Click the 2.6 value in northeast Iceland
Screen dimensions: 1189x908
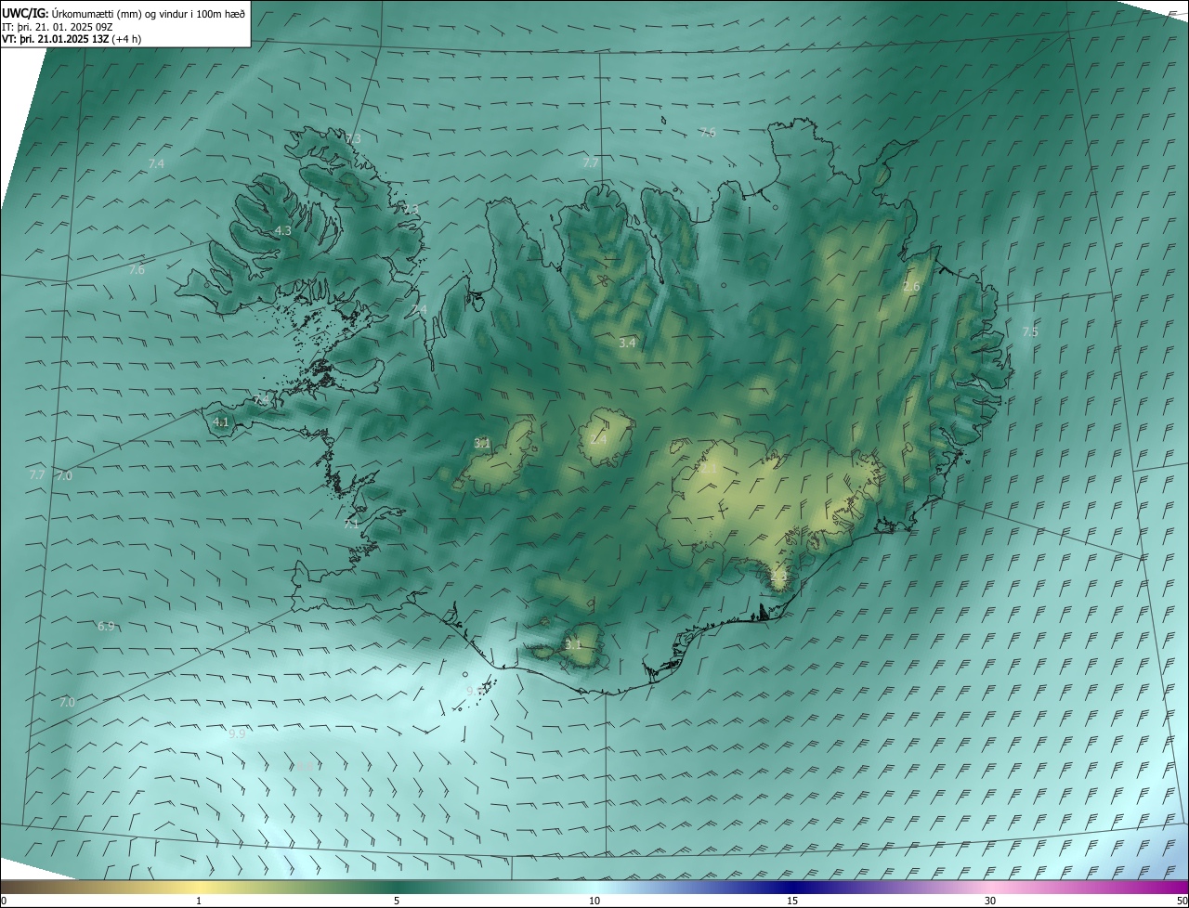[x=911, y=287]
